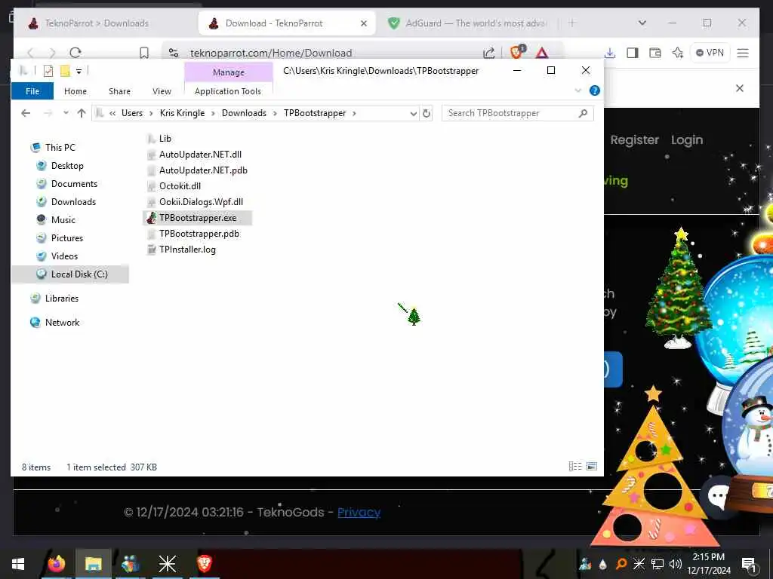773x579 pixels.
Task: Select This PC in navigation pane
Action: [x=60, y=147]
